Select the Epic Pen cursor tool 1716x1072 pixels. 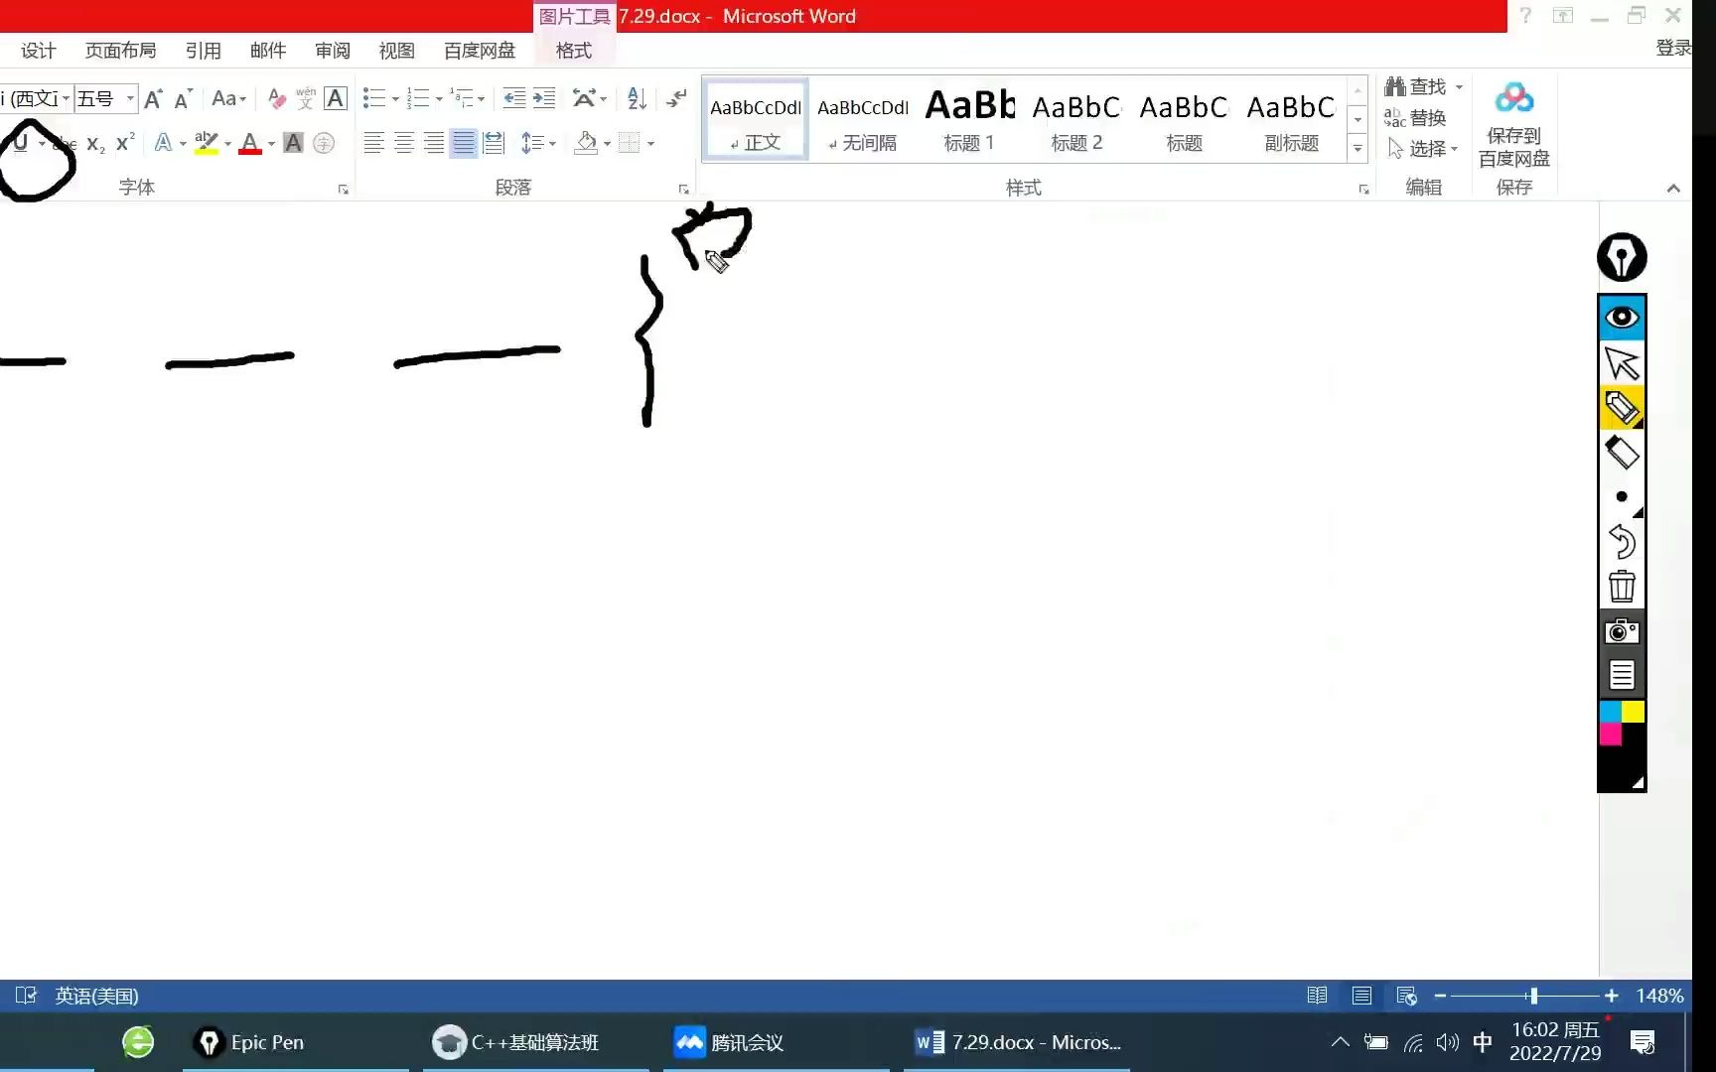tap(1621, 362)
